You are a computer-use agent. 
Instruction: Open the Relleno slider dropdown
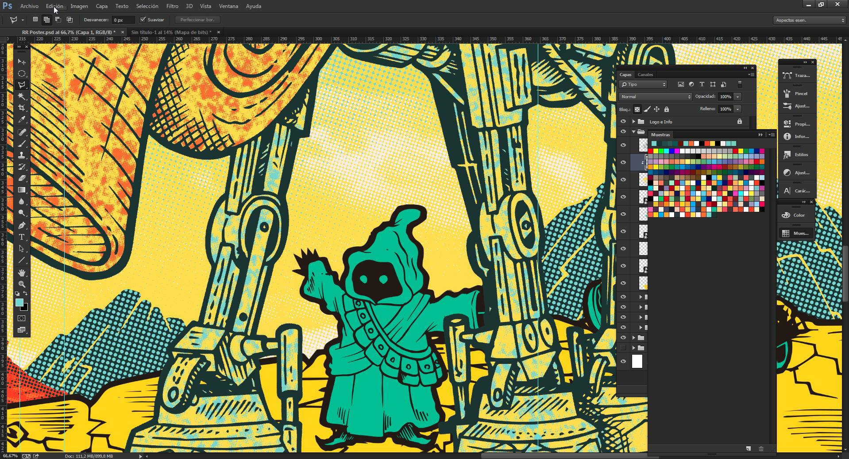tap(737, 109)
